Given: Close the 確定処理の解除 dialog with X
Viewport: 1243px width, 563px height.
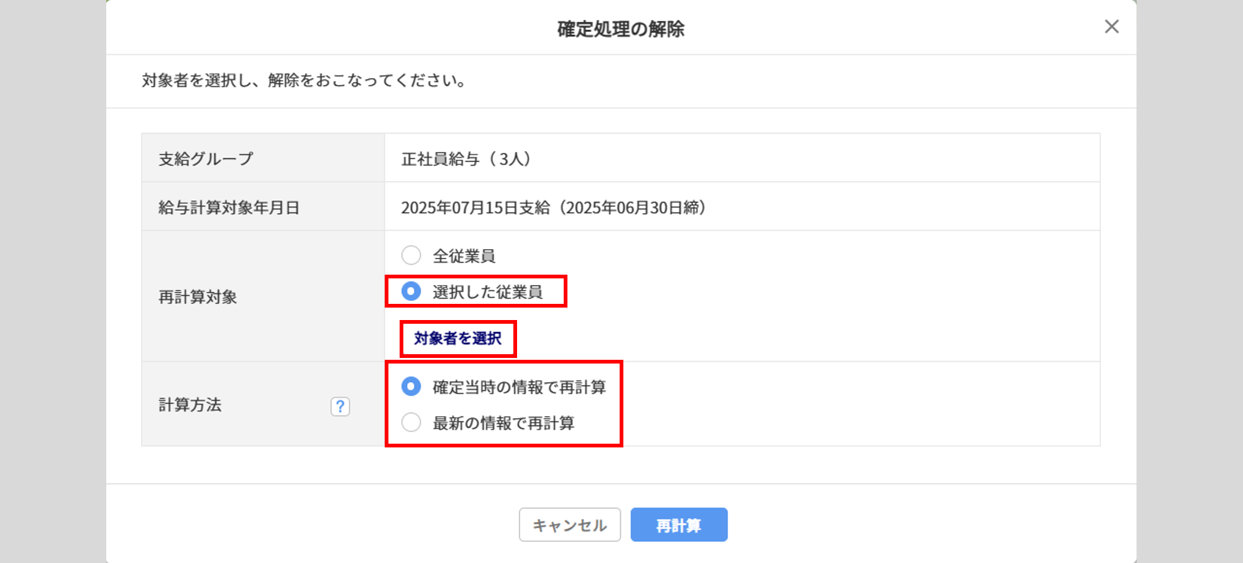Looking at the screenshot, I should 1111,27.
